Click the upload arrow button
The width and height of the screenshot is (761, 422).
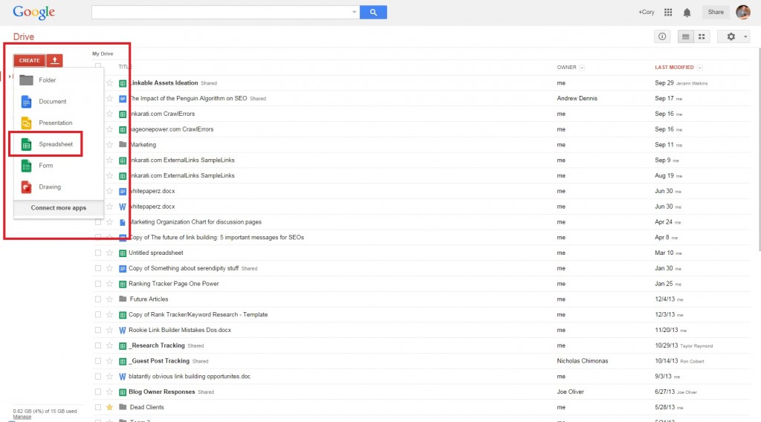pyautogui.click(x=55, y=60)
